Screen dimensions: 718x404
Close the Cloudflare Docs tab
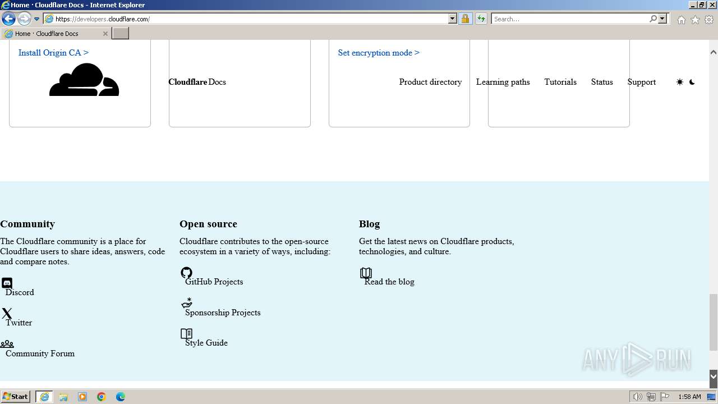click(105, 34)
